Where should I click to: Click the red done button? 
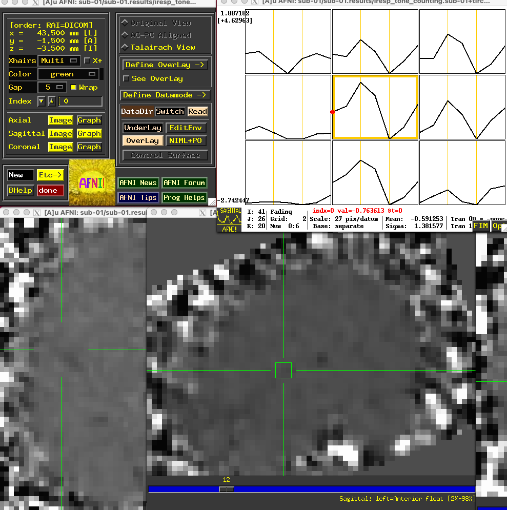point(50,190)
